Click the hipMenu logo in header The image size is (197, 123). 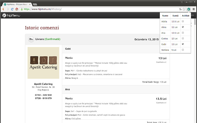tap(11, 15)
